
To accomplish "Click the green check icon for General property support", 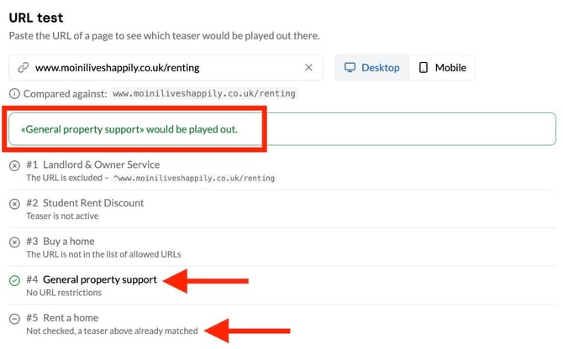I will point(14,280).
